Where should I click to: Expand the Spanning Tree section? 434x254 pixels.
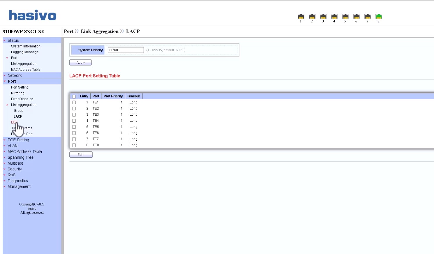click(20, 157)
